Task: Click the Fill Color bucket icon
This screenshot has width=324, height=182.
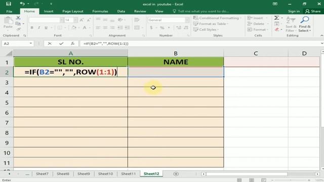Action: (74, 28)
